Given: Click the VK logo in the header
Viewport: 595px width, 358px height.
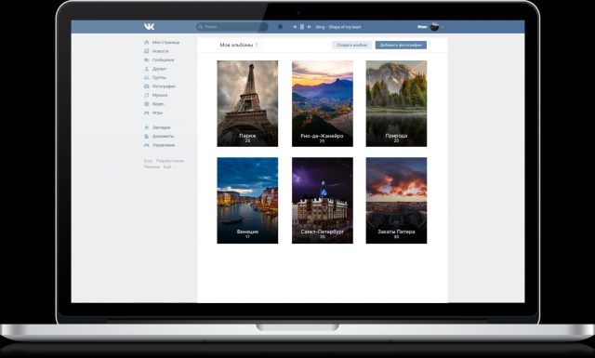Looking at the screenshot, I should tap(149, 27).
